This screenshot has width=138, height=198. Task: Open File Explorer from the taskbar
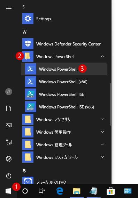(76, 191)
